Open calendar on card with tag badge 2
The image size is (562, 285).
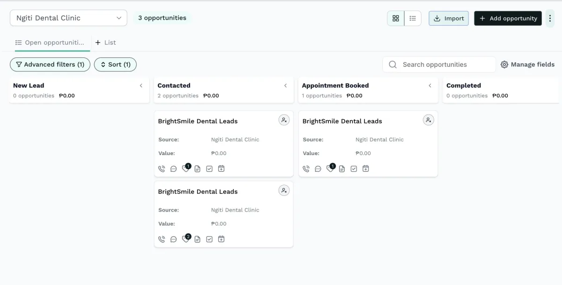click(222, 239)
